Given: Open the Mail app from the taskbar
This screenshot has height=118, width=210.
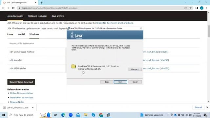Looking at the screenshot, I should [78, 115].
